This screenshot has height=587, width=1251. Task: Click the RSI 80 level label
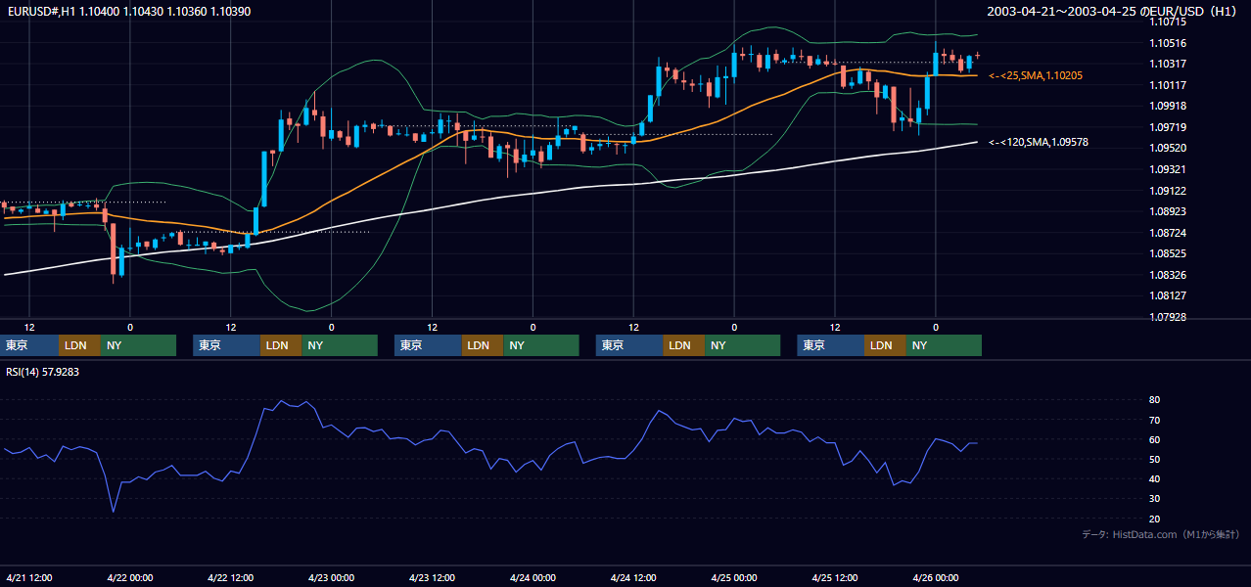click(x=1155, y=400)
